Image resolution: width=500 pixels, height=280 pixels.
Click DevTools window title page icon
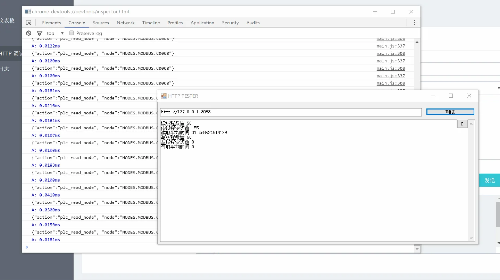point(27,11)
